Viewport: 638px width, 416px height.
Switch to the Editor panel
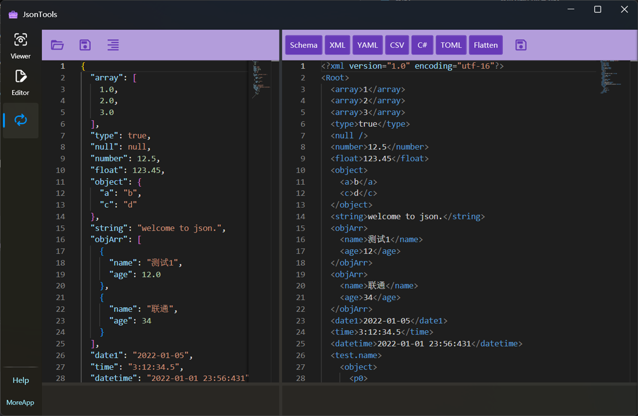20,82
